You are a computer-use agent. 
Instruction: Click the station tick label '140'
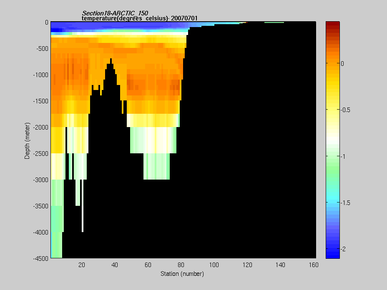tap(280, 265)
